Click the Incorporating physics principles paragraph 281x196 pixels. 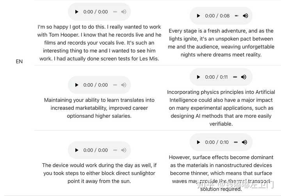click(221, 108)
